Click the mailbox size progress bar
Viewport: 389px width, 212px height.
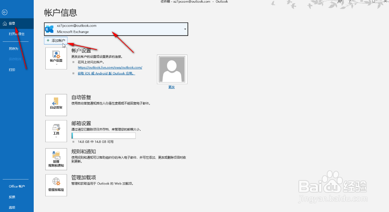pyautogui.click(x=103, y=135)
